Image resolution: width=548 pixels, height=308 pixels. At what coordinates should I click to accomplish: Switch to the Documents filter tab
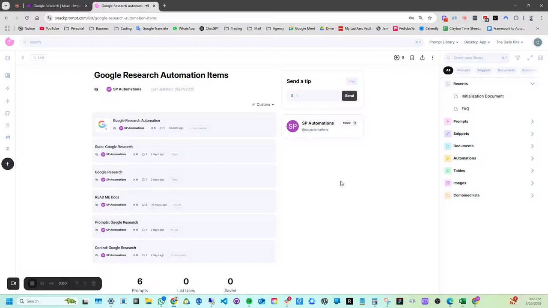tap(506, 70)
